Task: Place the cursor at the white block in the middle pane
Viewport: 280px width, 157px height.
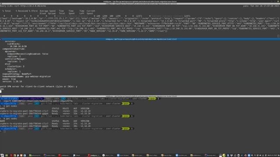Action: [1, 92]
